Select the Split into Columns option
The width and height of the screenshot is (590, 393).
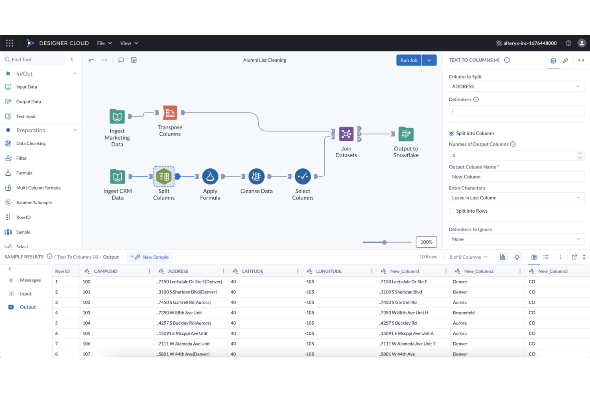[x=451, y=133]
